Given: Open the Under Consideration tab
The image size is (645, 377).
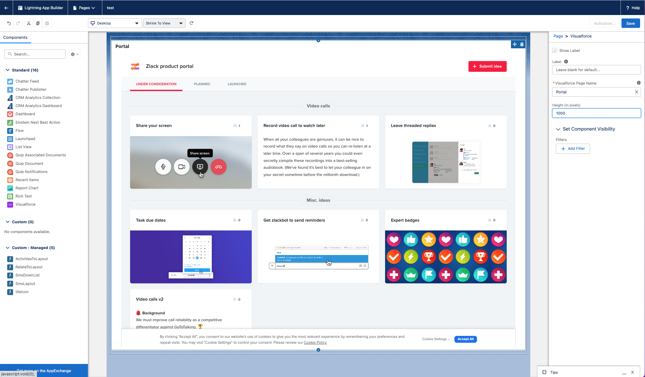Looking at the screenshot, I should click(156, 84).
